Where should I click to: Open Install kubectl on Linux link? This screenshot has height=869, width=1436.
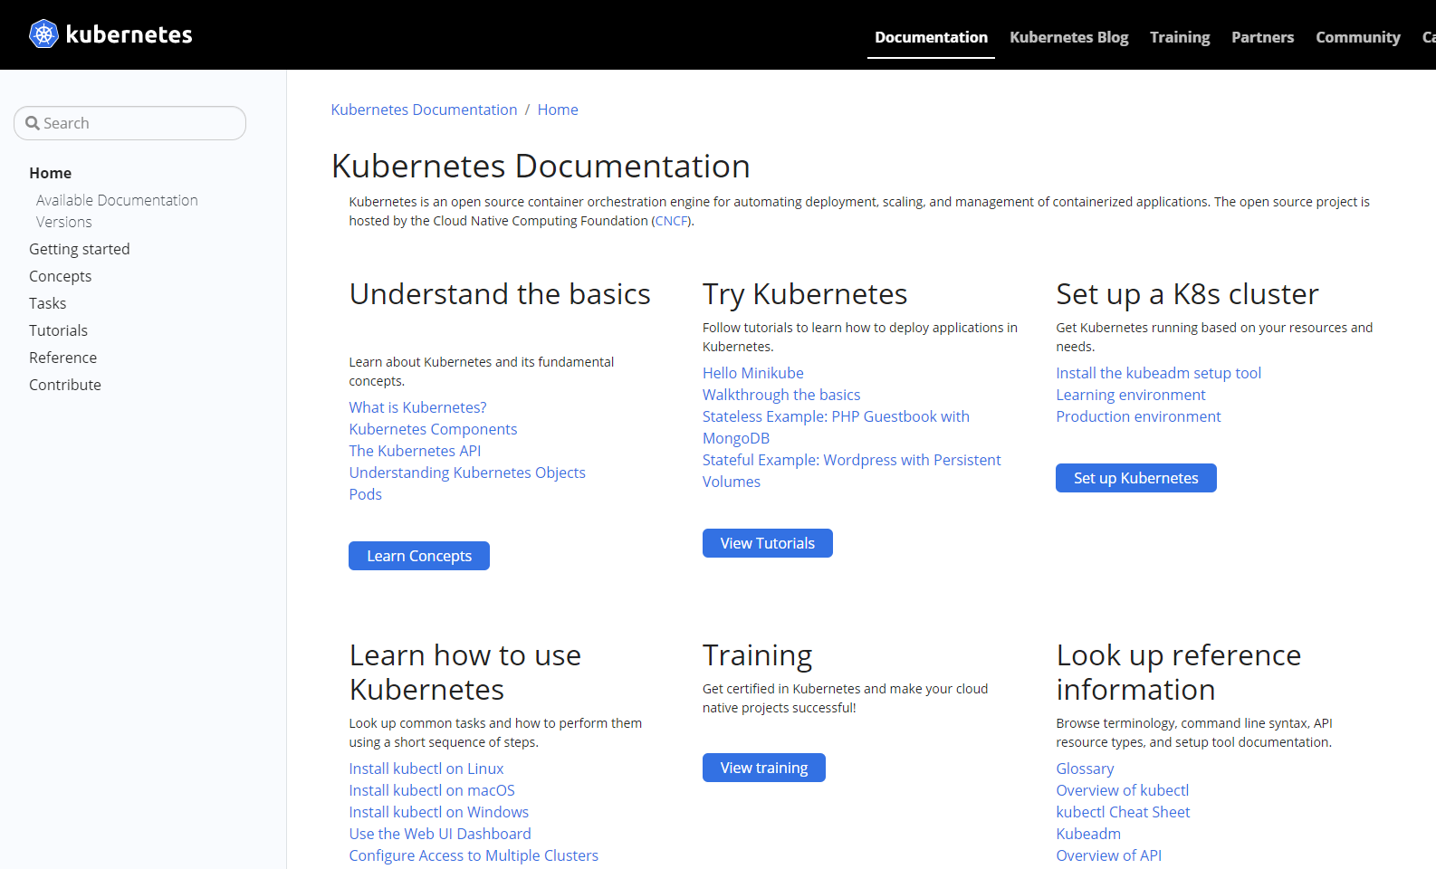[x=426, y=769]
